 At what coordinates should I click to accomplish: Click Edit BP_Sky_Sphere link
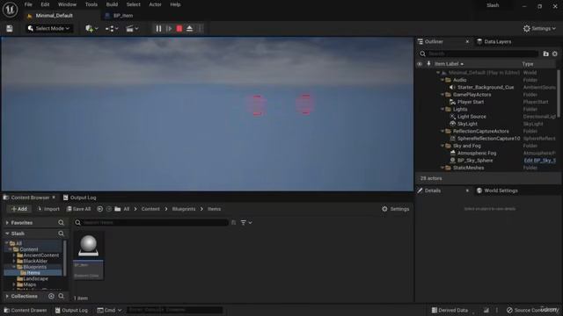coord(539,161)
